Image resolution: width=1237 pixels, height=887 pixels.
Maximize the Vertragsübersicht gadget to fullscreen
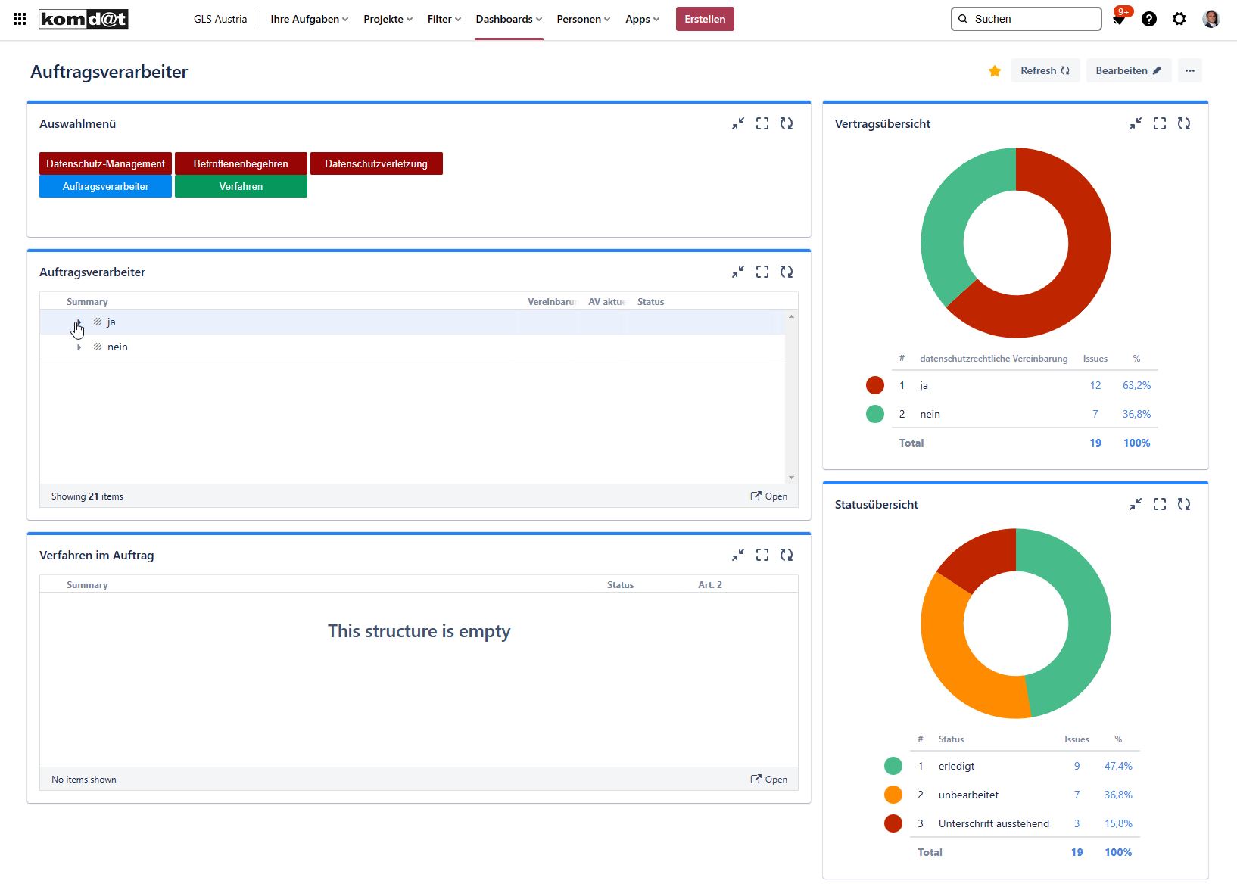(1159, 123)
